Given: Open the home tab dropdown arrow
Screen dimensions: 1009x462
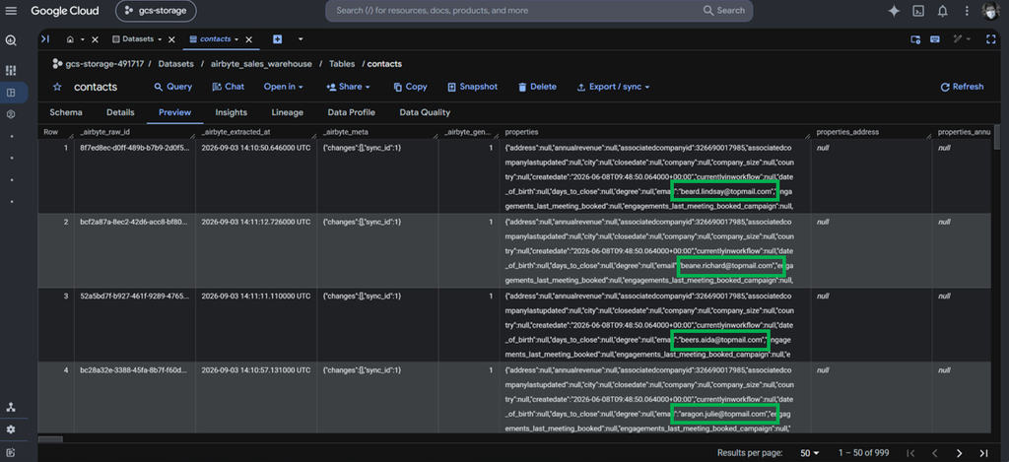Looking at the screenshot, I should coord(83,39).
